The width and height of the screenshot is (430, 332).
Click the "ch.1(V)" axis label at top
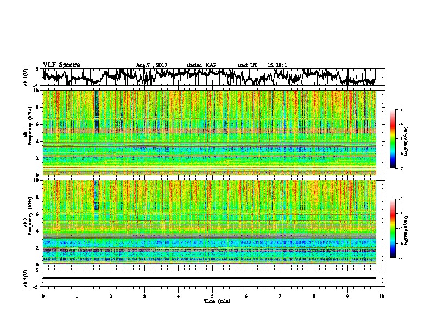[x=26, y=77]
